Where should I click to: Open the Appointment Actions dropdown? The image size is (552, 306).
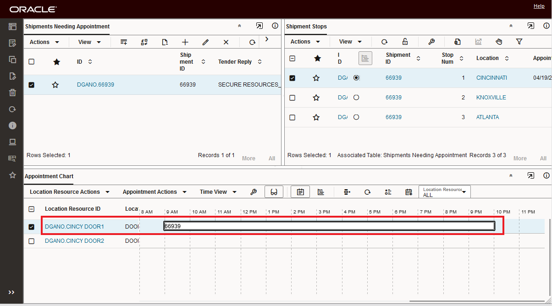coord(155,192)
